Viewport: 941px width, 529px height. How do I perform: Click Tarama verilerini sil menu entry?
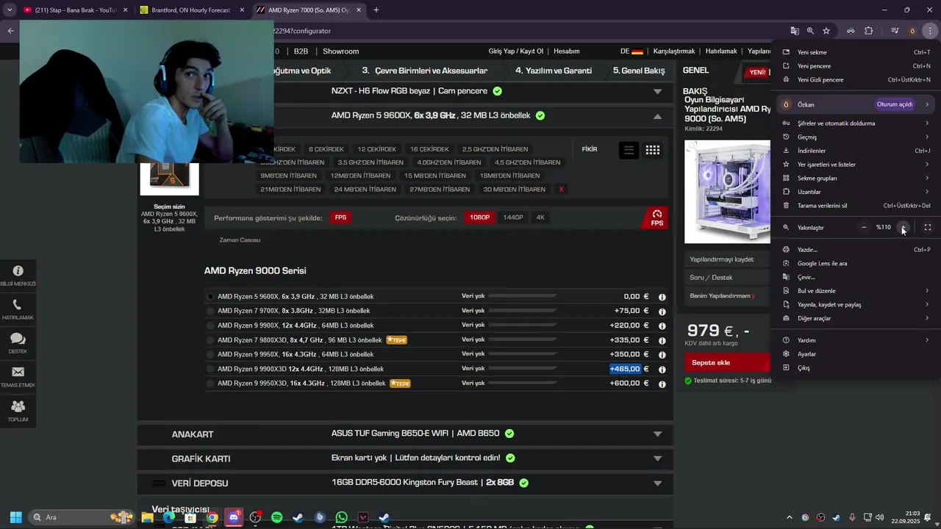856,206
